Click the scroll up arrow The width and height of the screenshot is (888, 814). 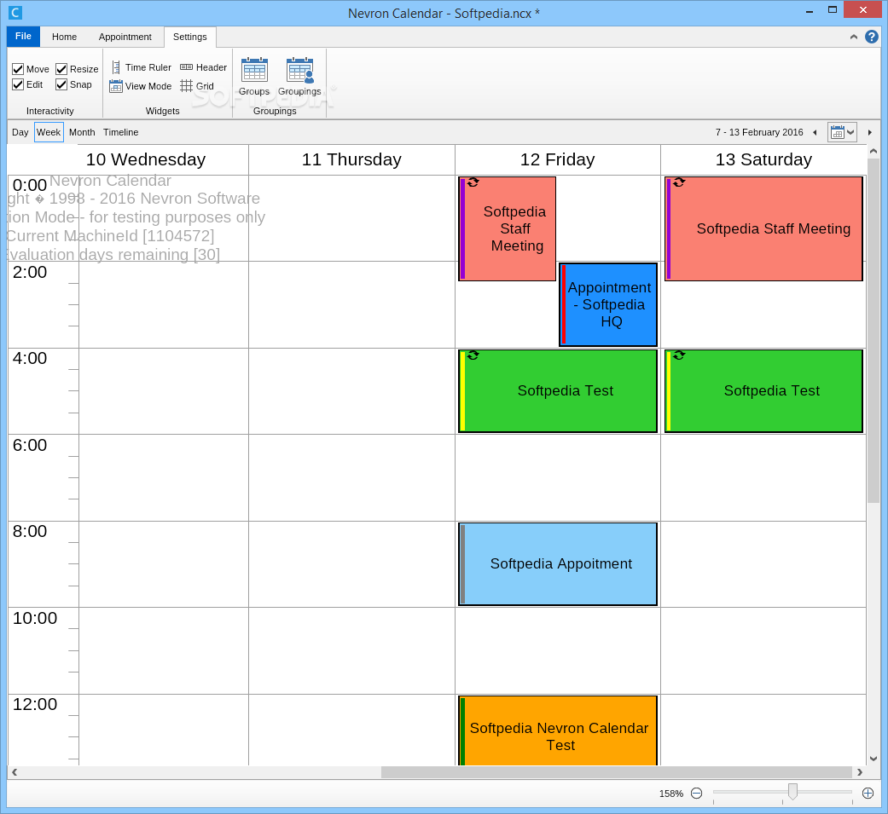click(873, 151)
